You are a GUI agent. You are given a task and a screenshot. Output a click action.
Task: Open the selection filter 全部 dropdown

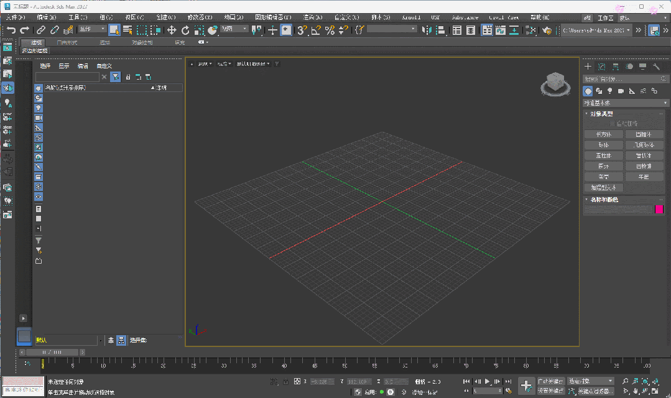point(93,30)
